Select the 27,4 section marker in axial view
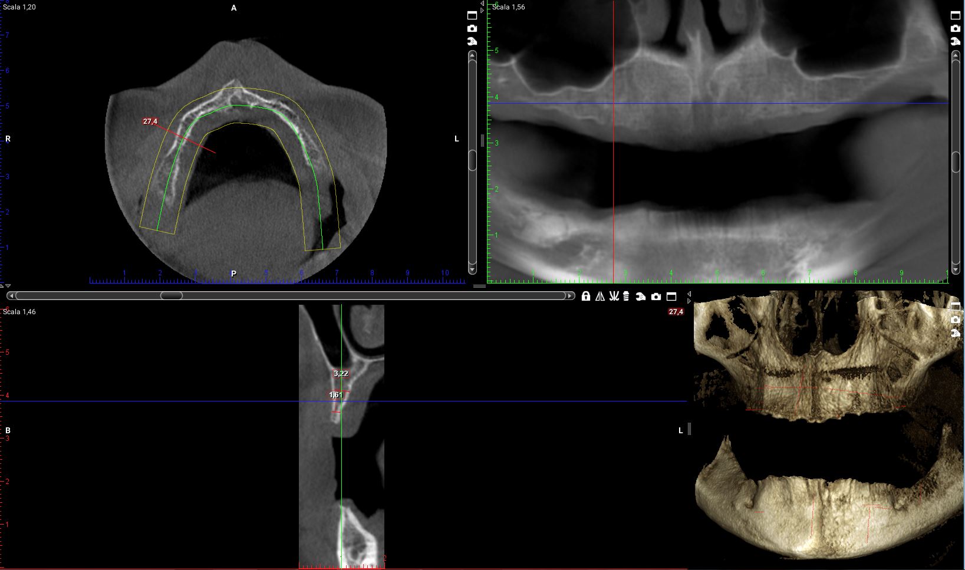 [x=150, y=121]
